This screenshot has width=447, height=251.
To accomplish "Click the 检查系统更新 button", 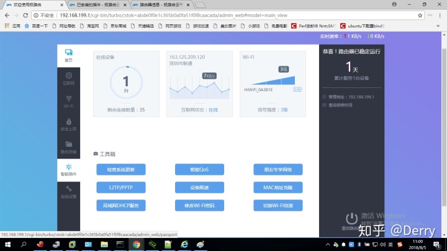I will [x=121, y=170].
